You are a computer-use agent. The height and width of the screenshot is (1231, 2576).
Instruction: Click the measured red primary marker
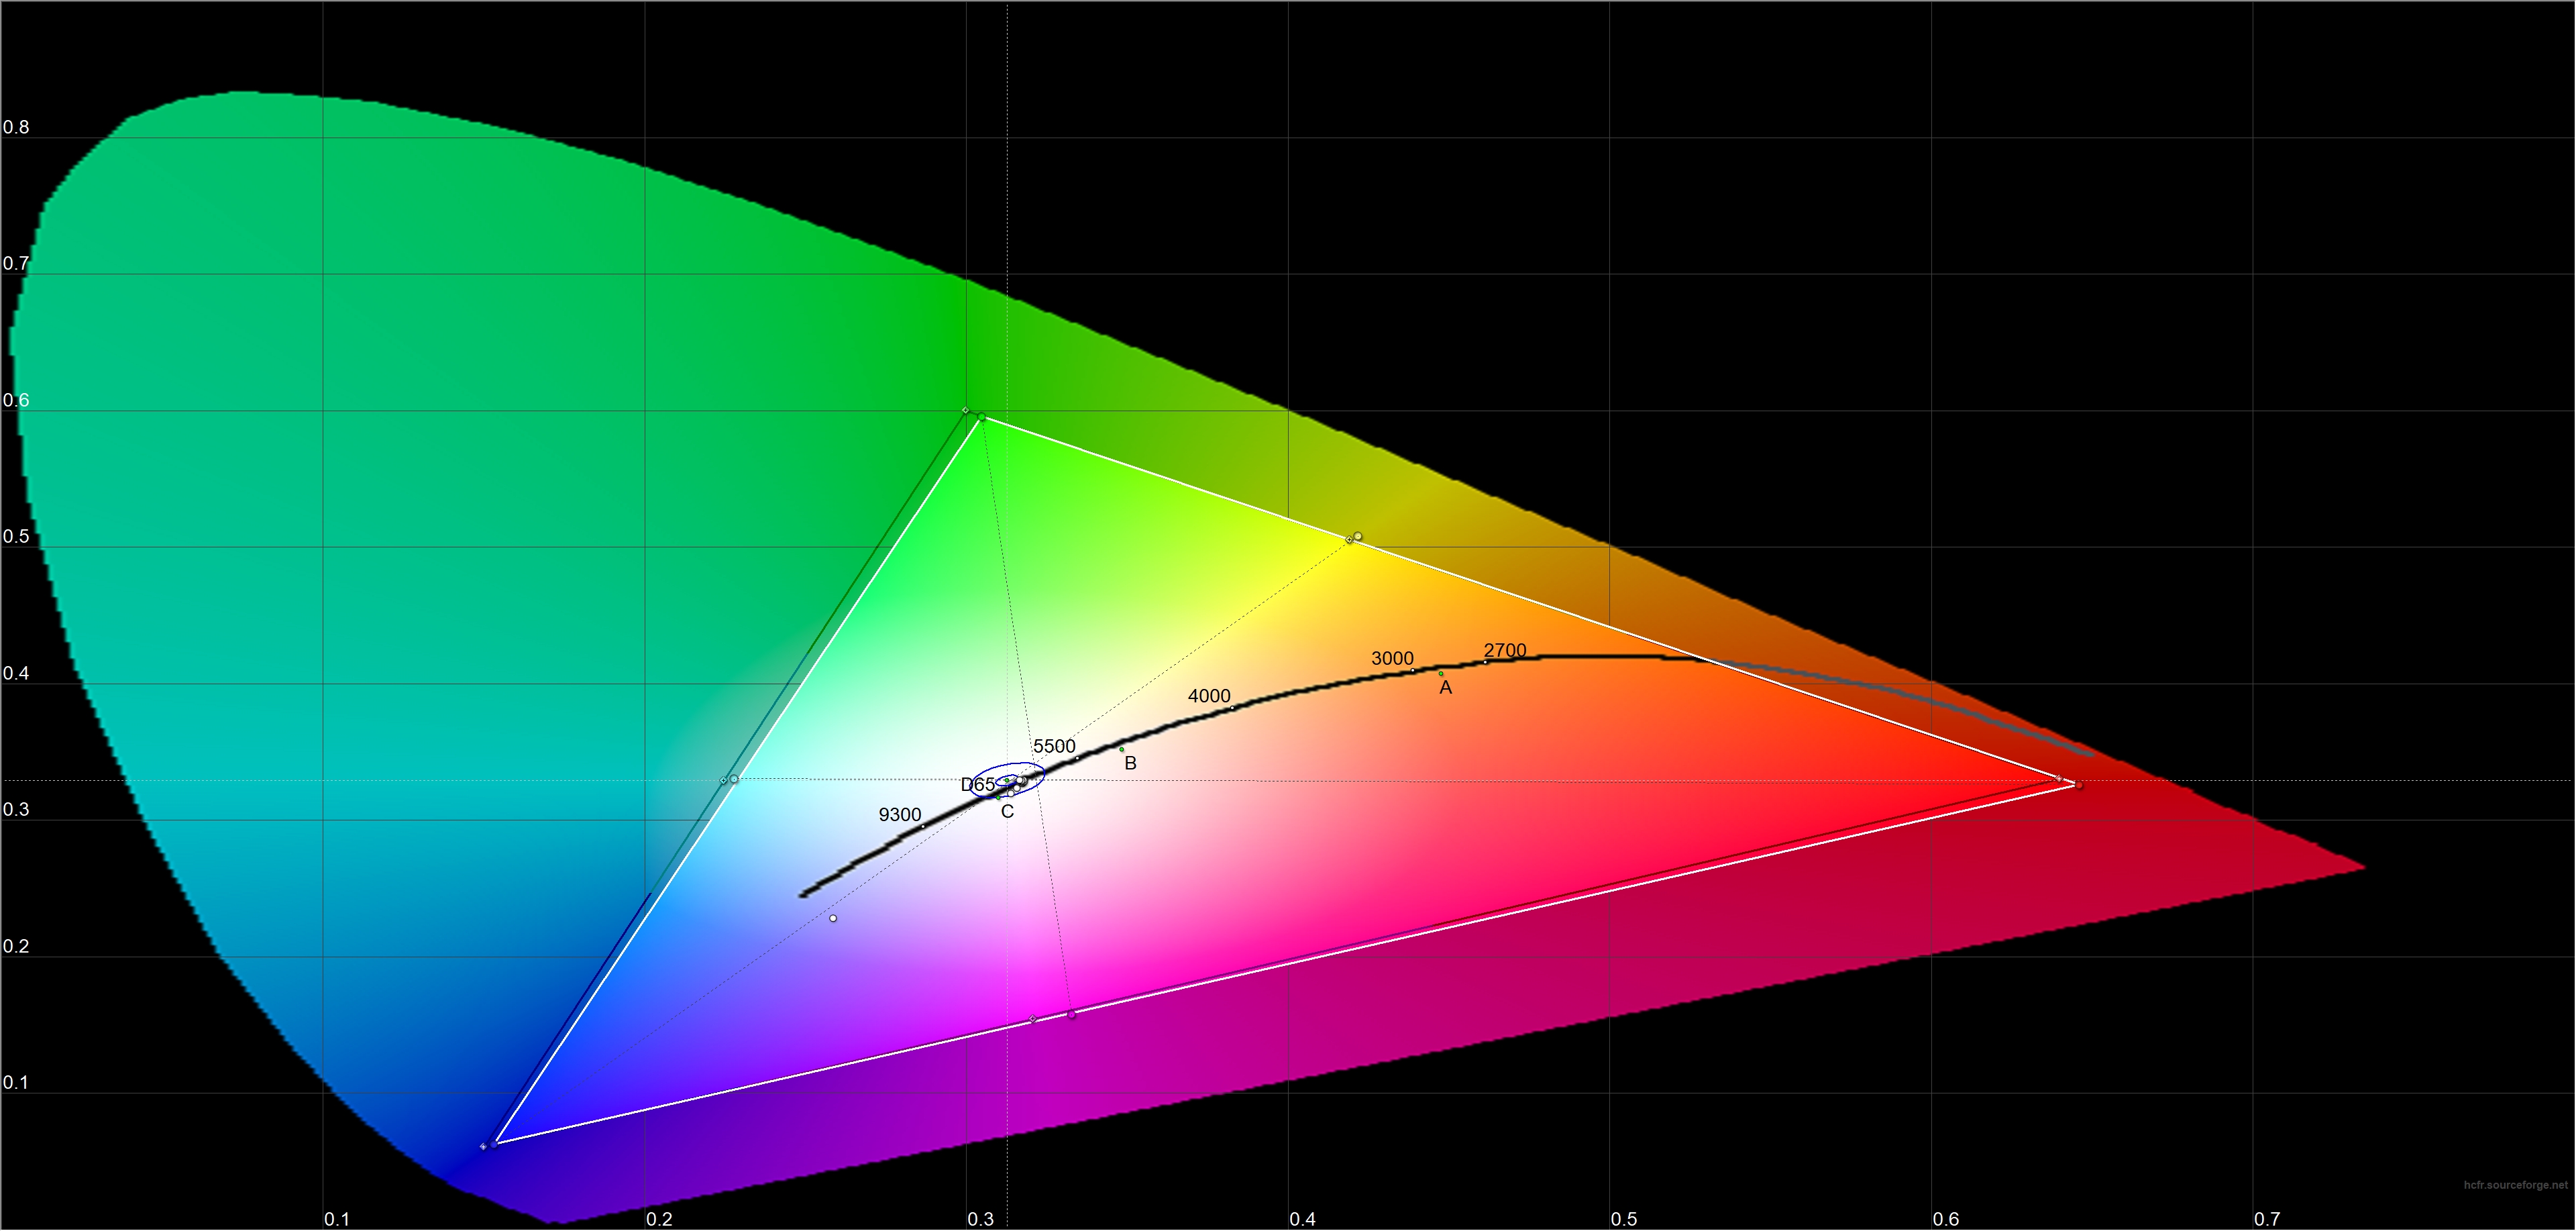coord(2079,786)
